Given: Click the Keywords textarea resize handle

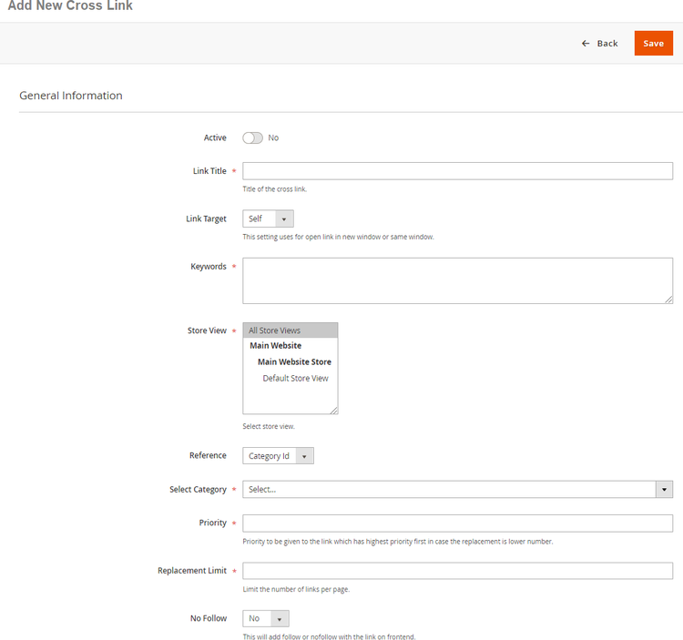Looking at the screenshot, I should pyautogui.click(x=668, y=299).
